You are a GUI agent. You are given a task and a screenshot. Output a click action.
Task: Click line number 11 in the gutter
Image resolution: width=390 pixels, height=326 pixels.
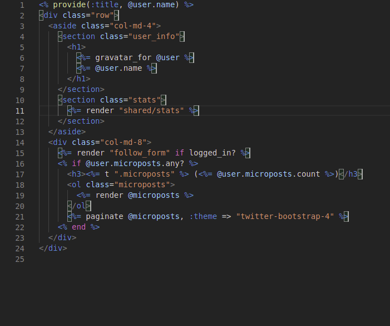(20, 111)
